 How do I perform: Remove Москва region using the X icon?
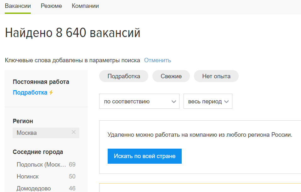[73, 132]
